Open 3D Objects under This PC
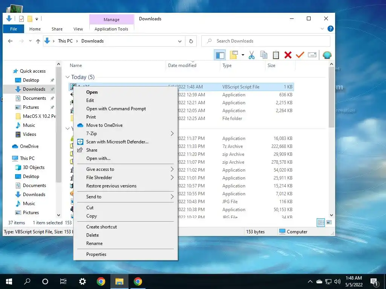Image resolution: width=386 pixels, height=289 pixels. pyautogui.click(x=34, y=167)
